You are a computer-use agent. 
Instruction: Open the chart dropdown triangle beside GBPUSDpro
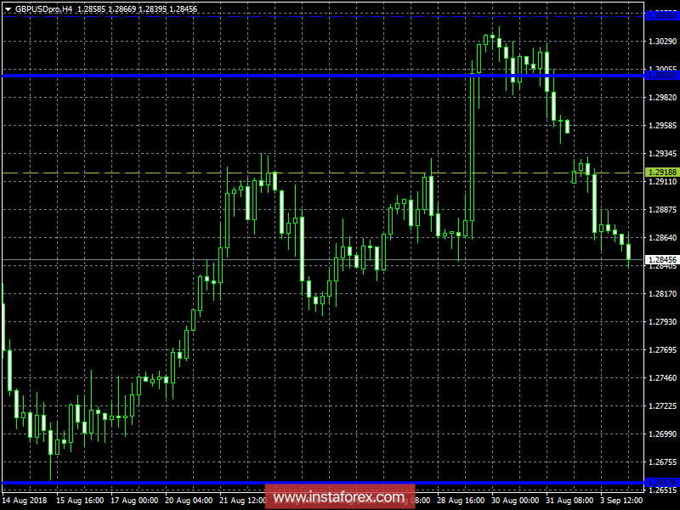point(8,9)
